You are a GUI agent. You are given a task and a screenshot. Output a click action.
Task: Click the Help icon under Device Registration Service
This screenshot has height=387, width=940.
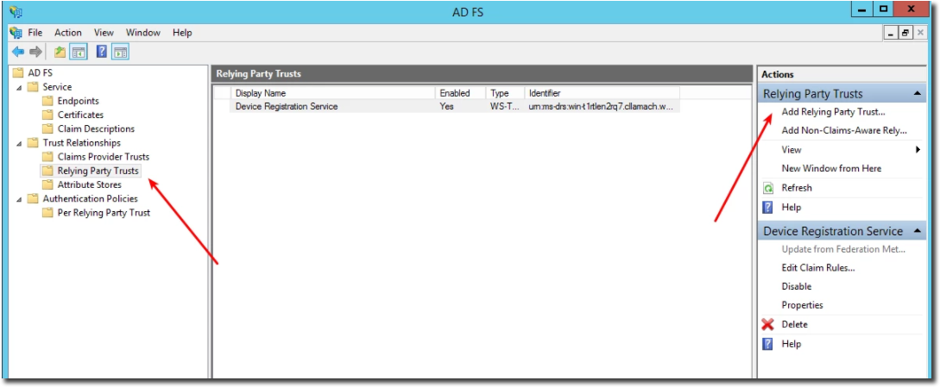768,344
